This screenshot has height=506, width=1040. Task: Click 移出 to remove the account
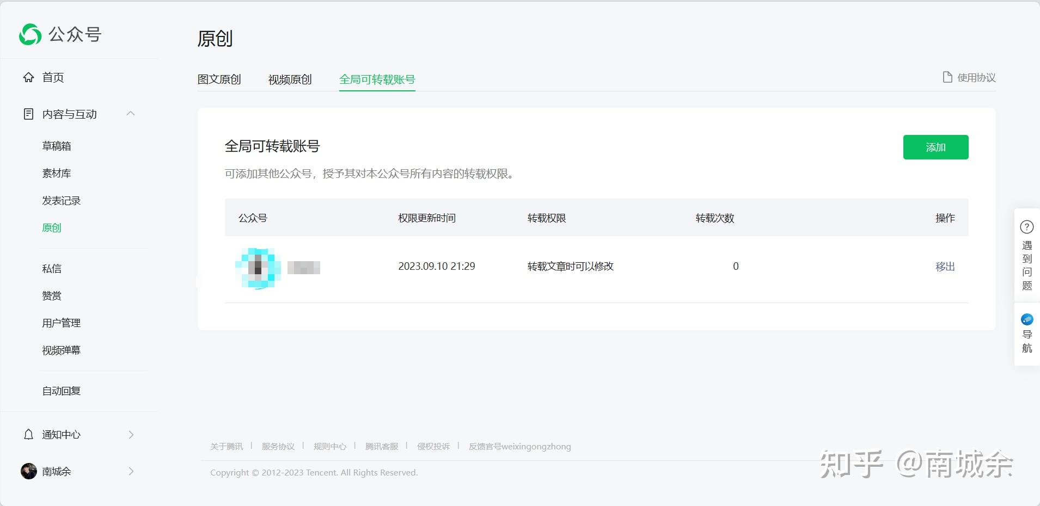(945, 267)
